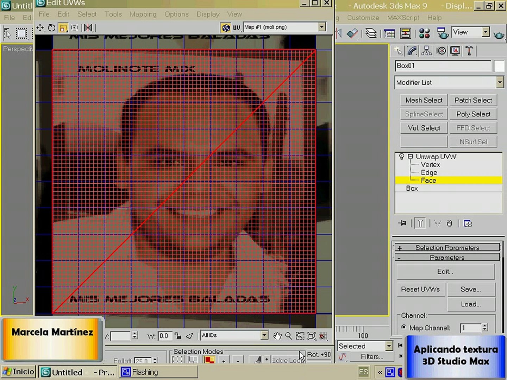
Task: Open the Tools menu in Edit UVWs
Action: (113, 14)
